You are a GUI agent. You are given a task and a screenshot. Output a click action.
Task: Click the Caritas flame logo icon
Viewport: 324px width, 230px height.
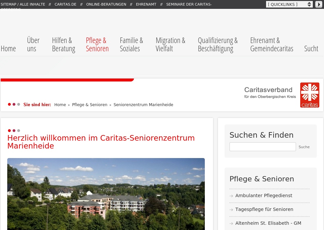tap(310, 95)
